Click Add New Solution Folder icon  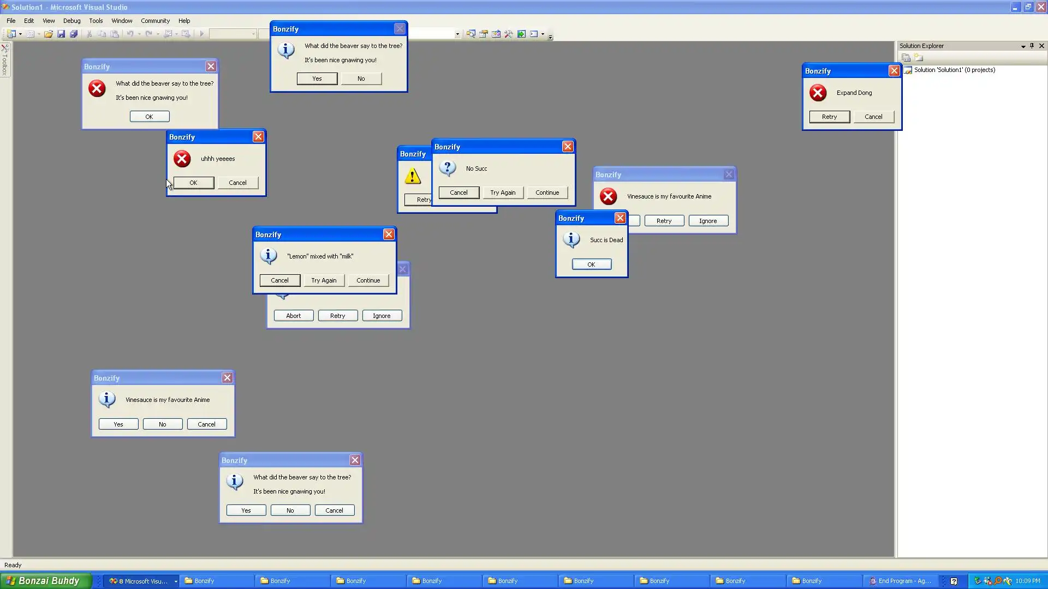[919, 58]
